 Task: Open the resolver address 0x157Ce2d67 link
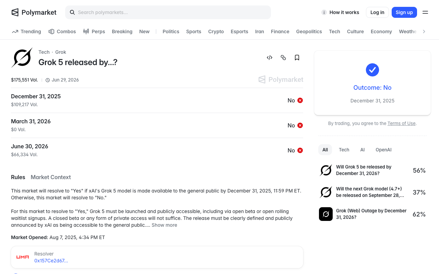click(x=51, y=261)
